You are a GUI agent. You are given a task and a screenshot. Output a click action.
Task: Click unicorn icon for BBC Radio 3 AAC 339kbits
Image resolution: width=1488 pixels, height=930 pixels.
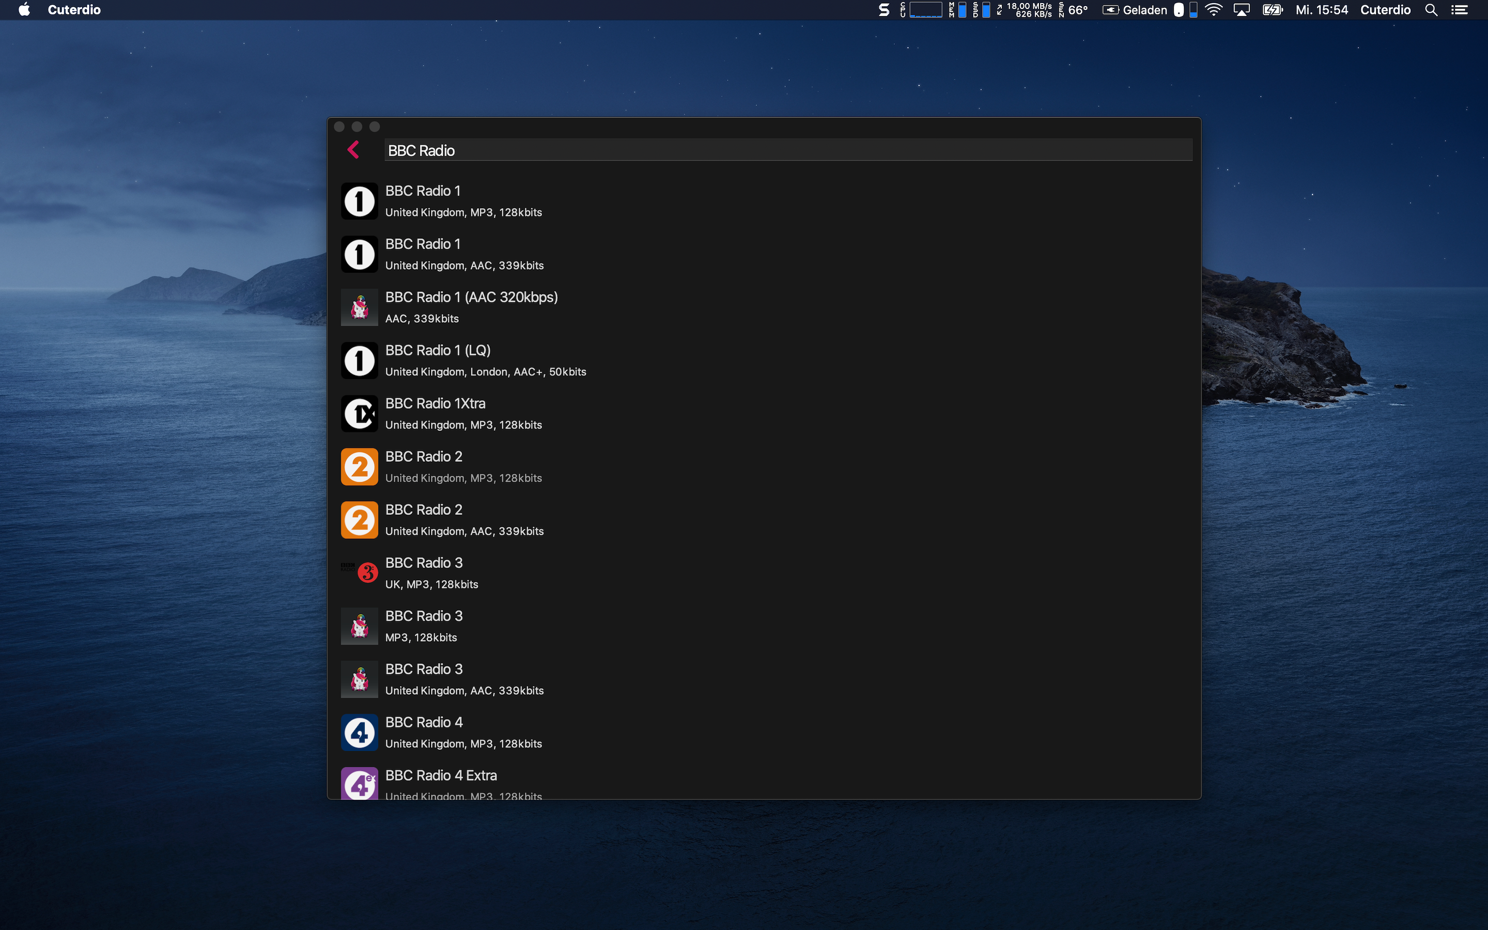[360, 679]
